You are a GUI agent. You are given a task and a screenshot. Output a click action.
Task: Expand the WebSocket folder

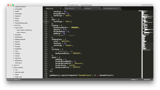14,60
